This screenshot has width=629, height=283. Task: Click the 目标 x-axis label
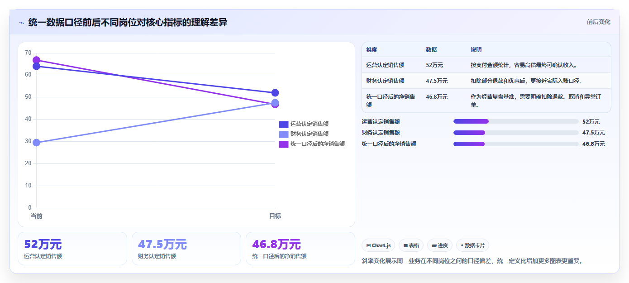coord(275,216)
